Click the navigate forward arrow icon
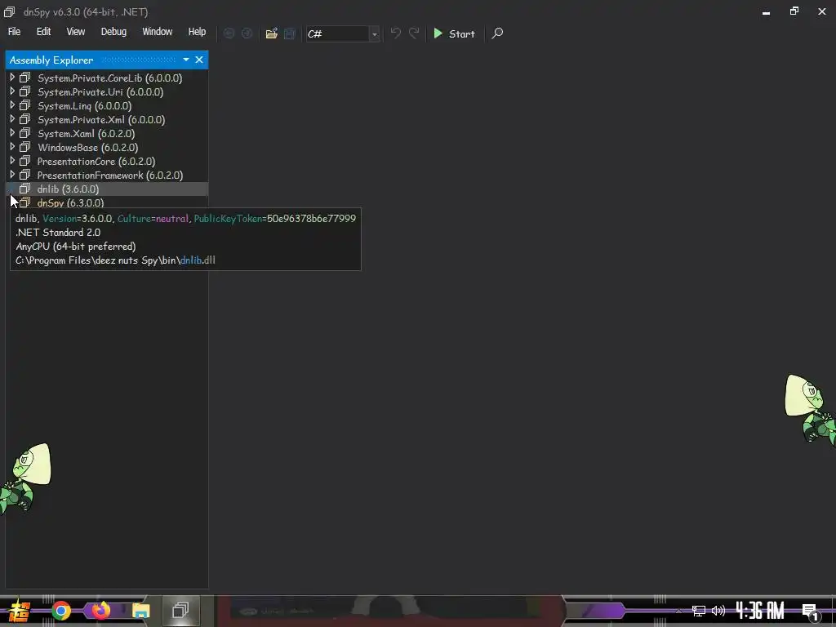The height and width of the screenshot is (627, 836). coord(247,33)
